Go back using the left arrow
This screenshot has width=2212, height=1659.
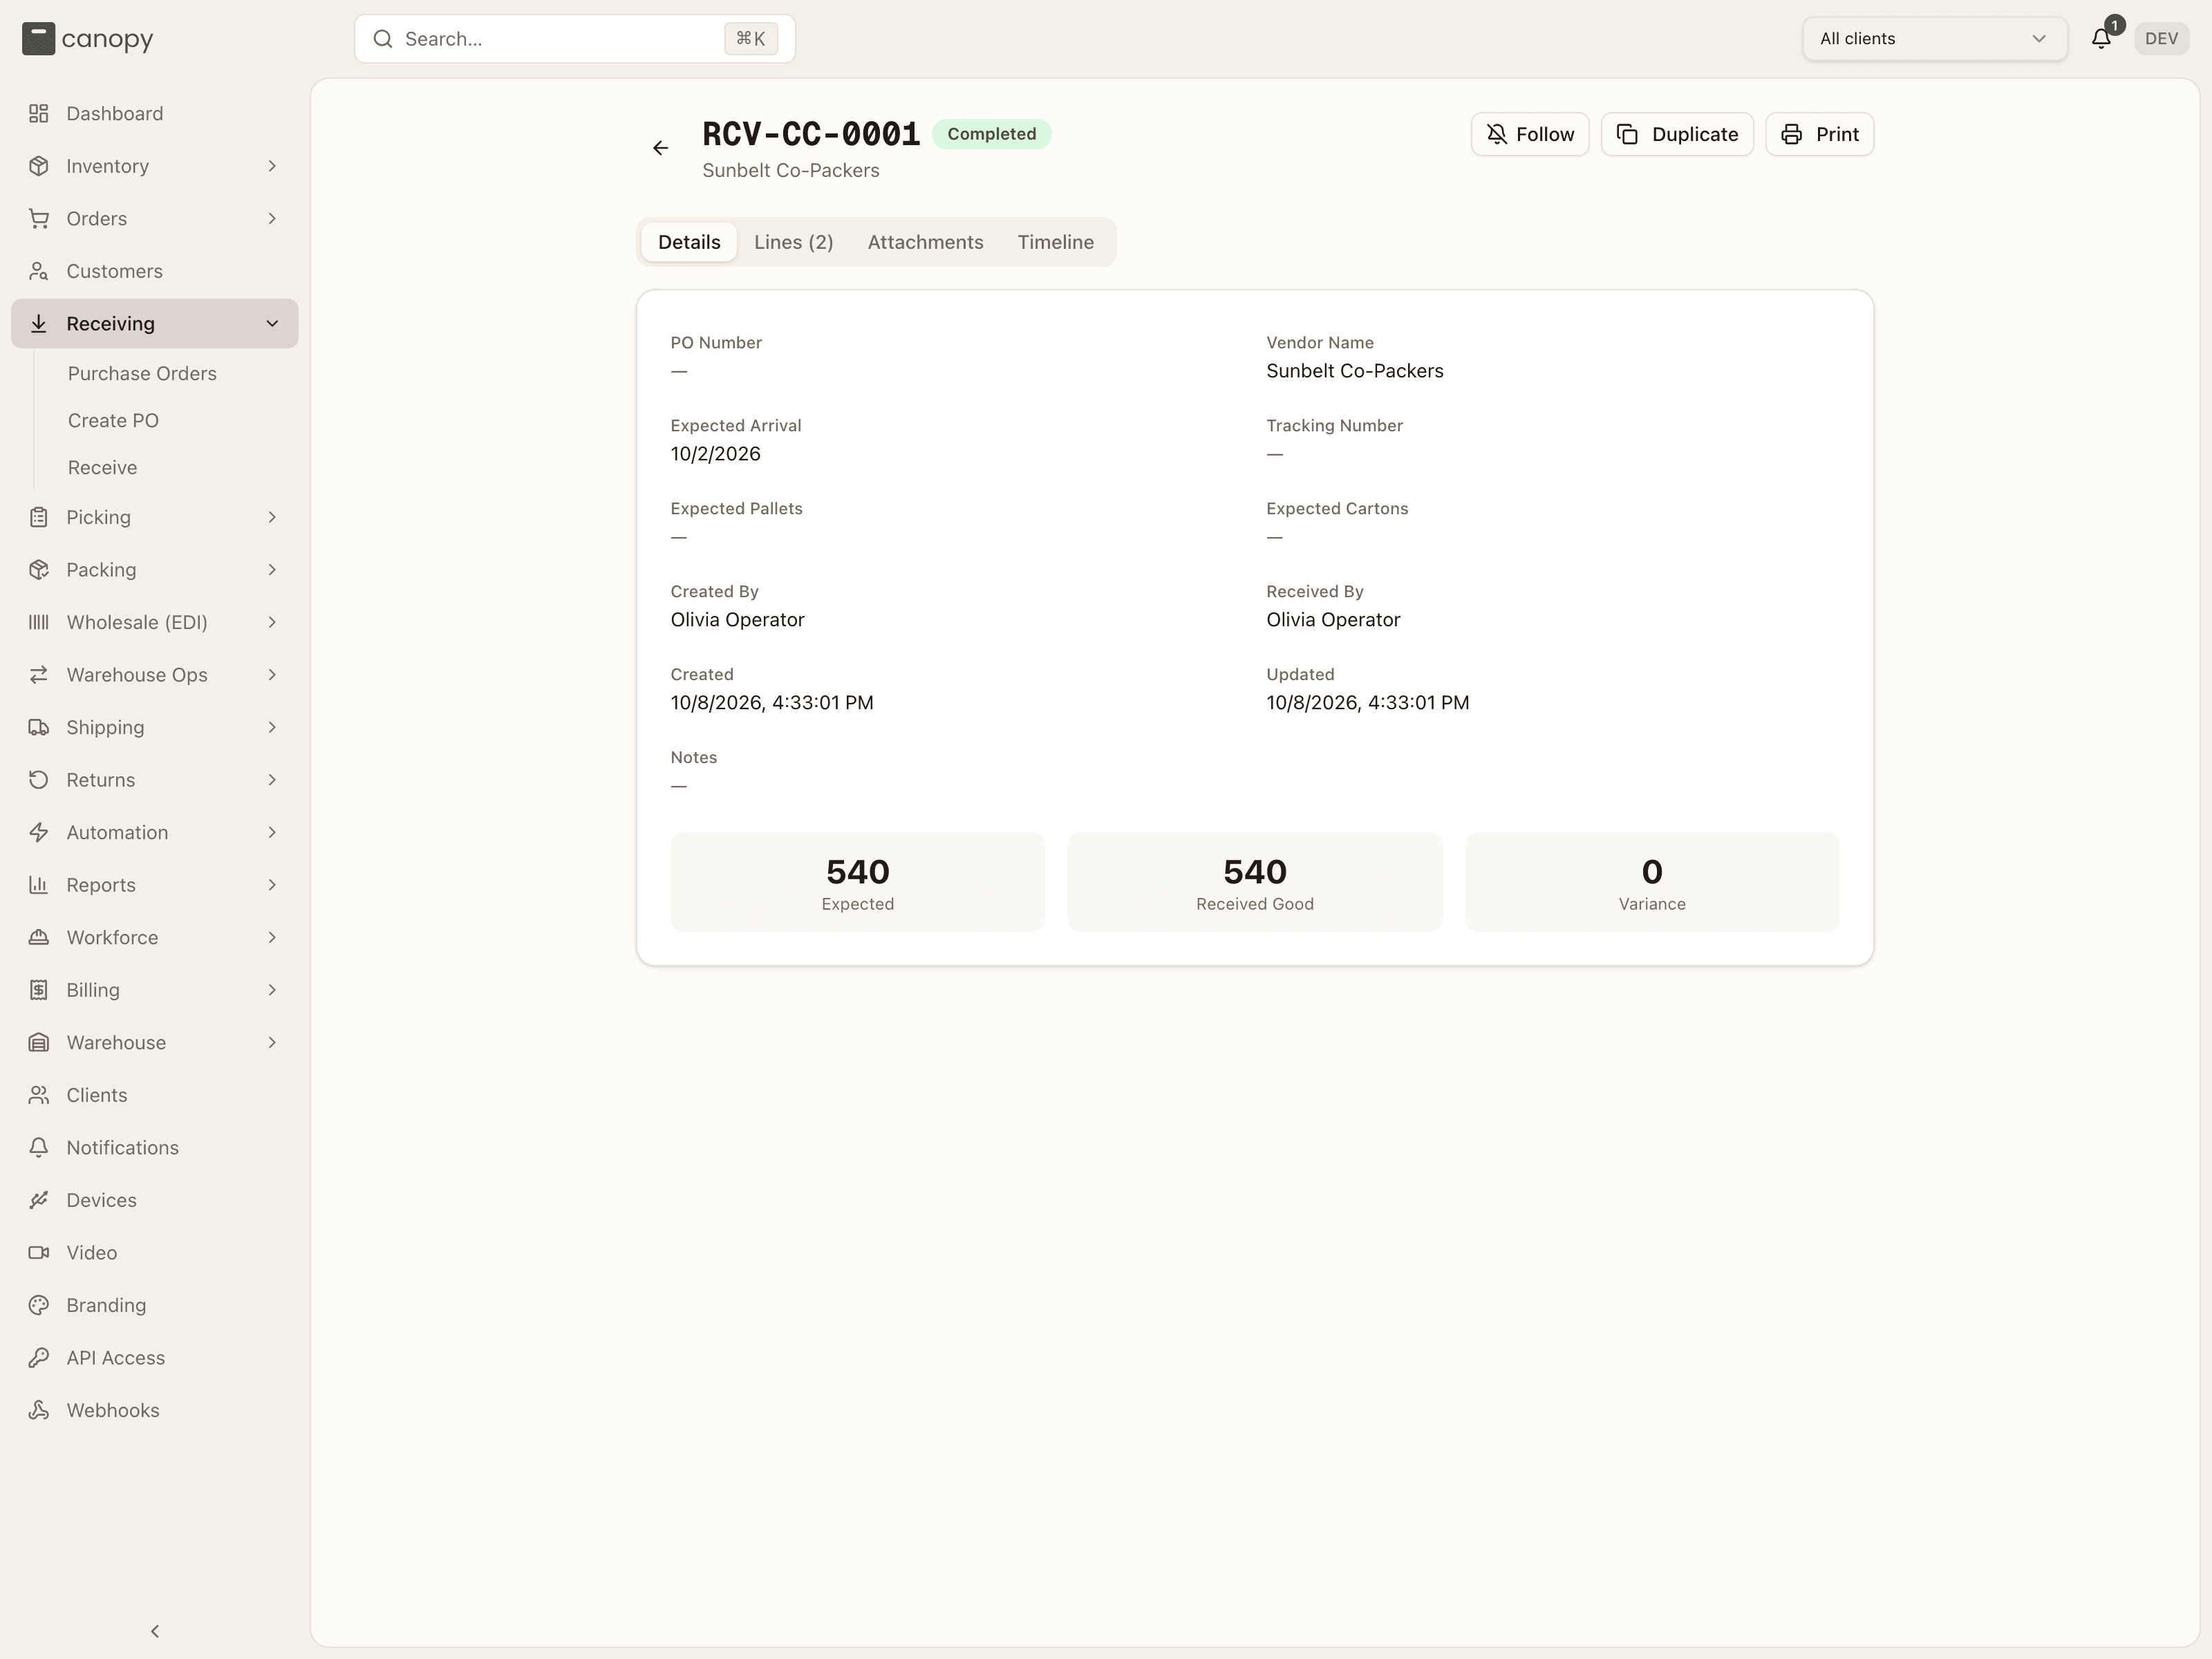(x=660, y=148)
